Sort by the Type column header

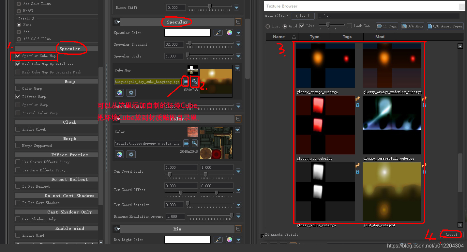(x=314, y=37)
